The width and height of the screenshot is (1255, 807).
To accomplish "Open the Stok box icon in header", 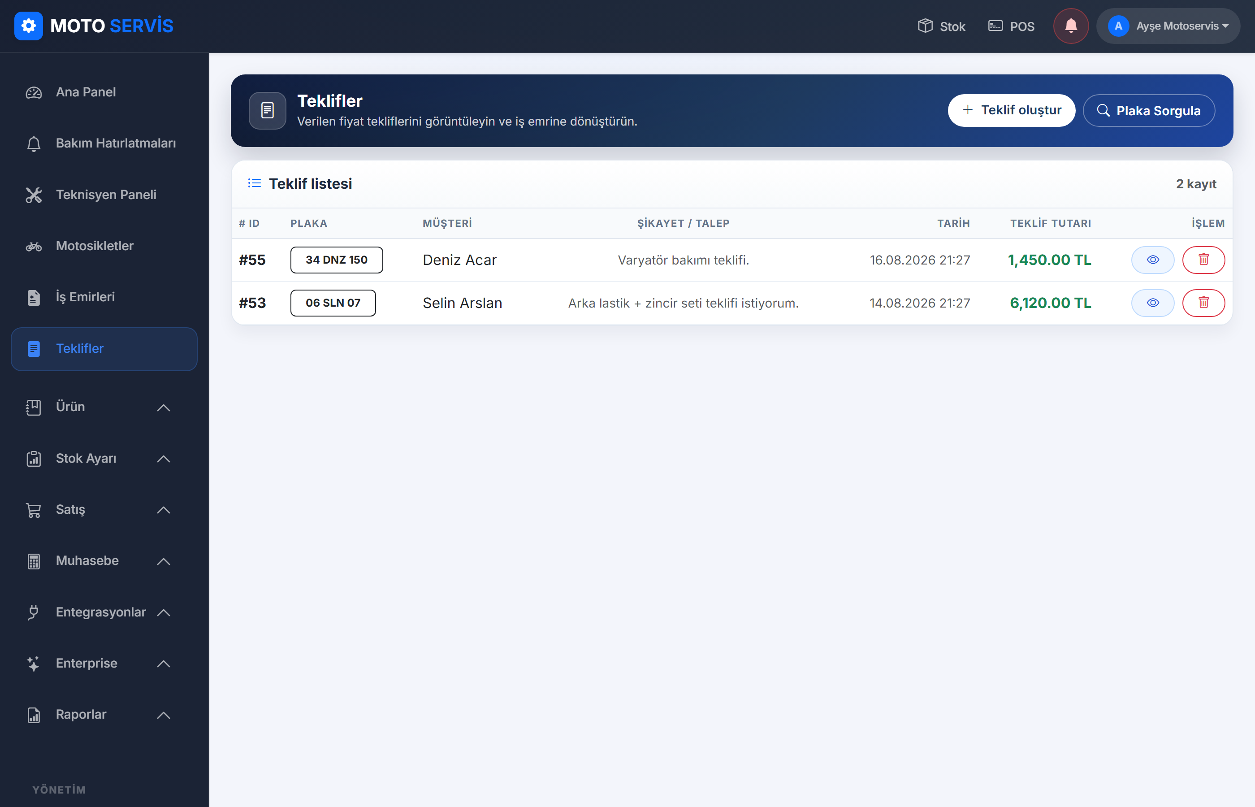I will pyautogui.click(x=941, y=26).
